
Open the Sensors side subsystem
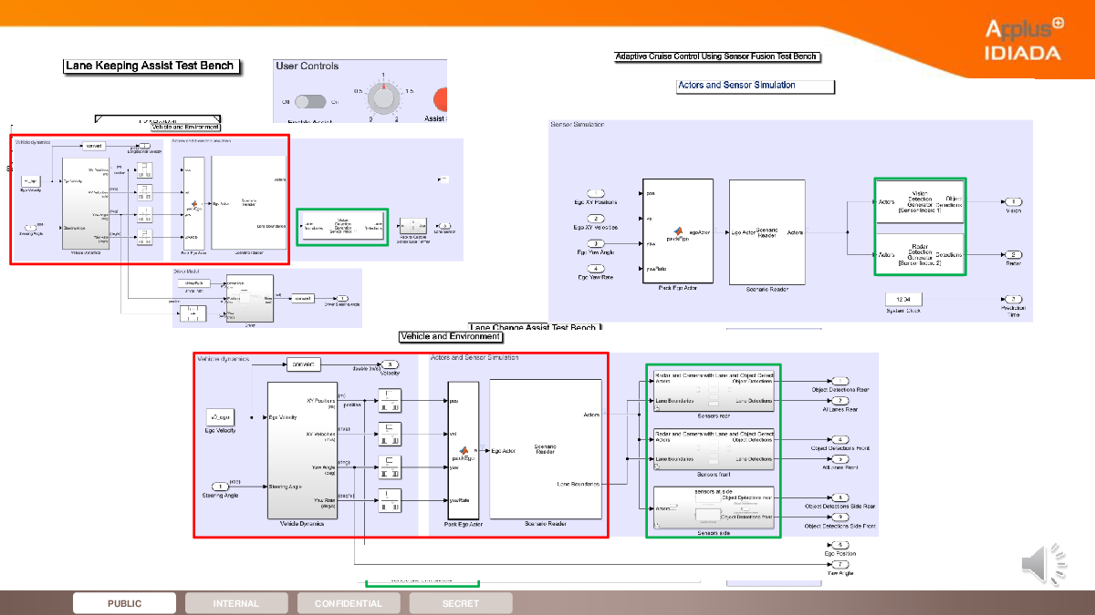714,507
